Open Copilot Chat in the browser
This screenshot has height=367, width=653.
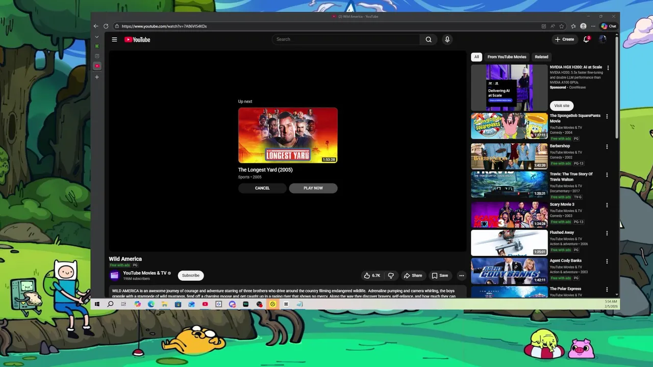[x=609, y=26]
